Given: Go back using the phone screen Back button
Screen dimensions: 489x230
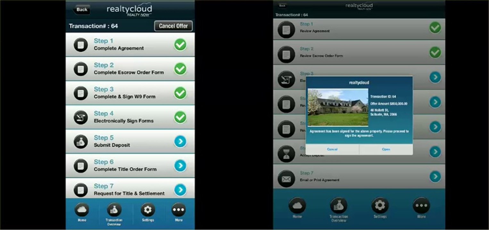Looking at the screenshot, I should pos(81,10).
